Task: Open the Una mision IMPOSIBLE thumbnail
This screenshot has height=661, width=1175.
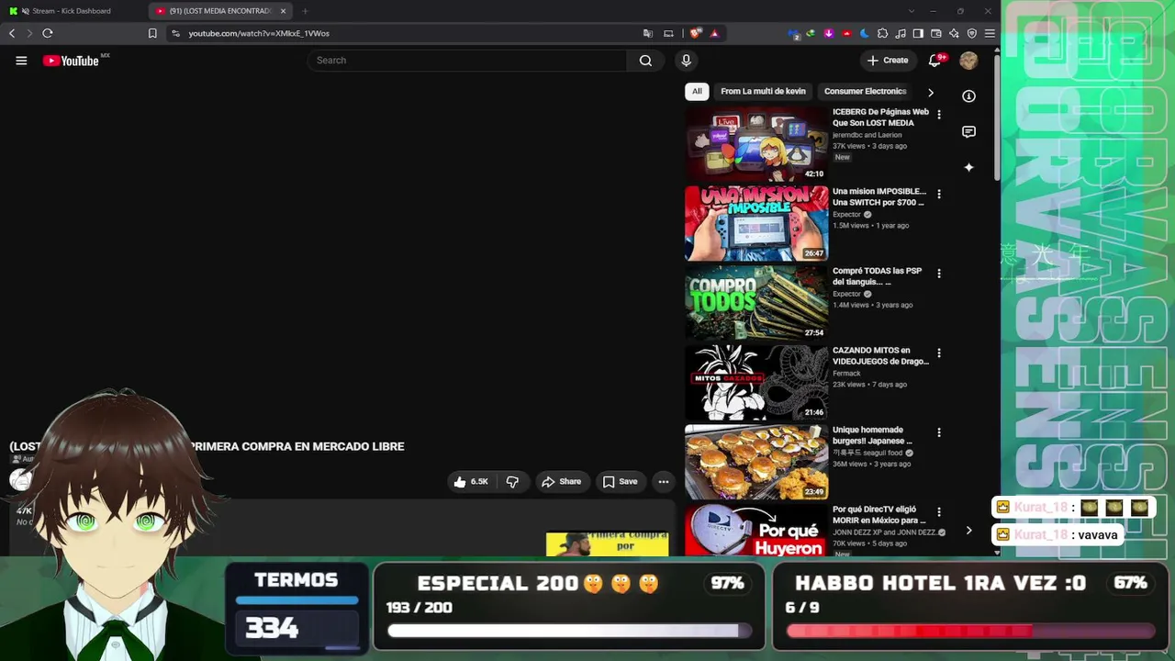Action: click(x=756, y=224)
